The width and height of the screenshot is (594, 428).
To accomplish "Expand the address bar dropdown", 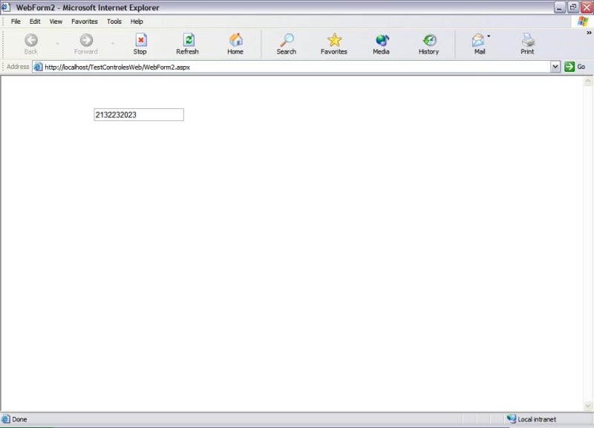I will (x=555, y=67).
